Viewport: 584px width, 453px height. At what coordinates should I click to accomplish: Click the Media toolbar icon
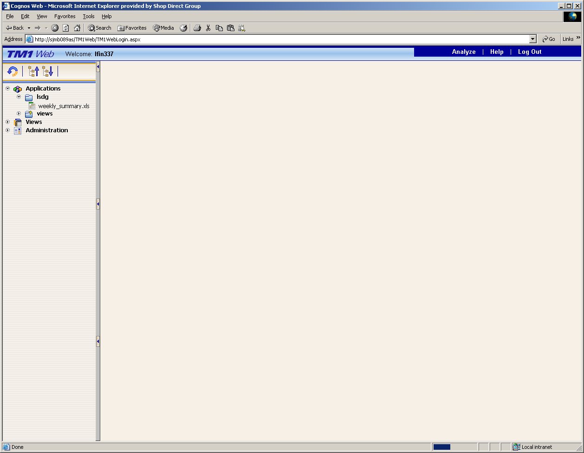pos(163,28)
